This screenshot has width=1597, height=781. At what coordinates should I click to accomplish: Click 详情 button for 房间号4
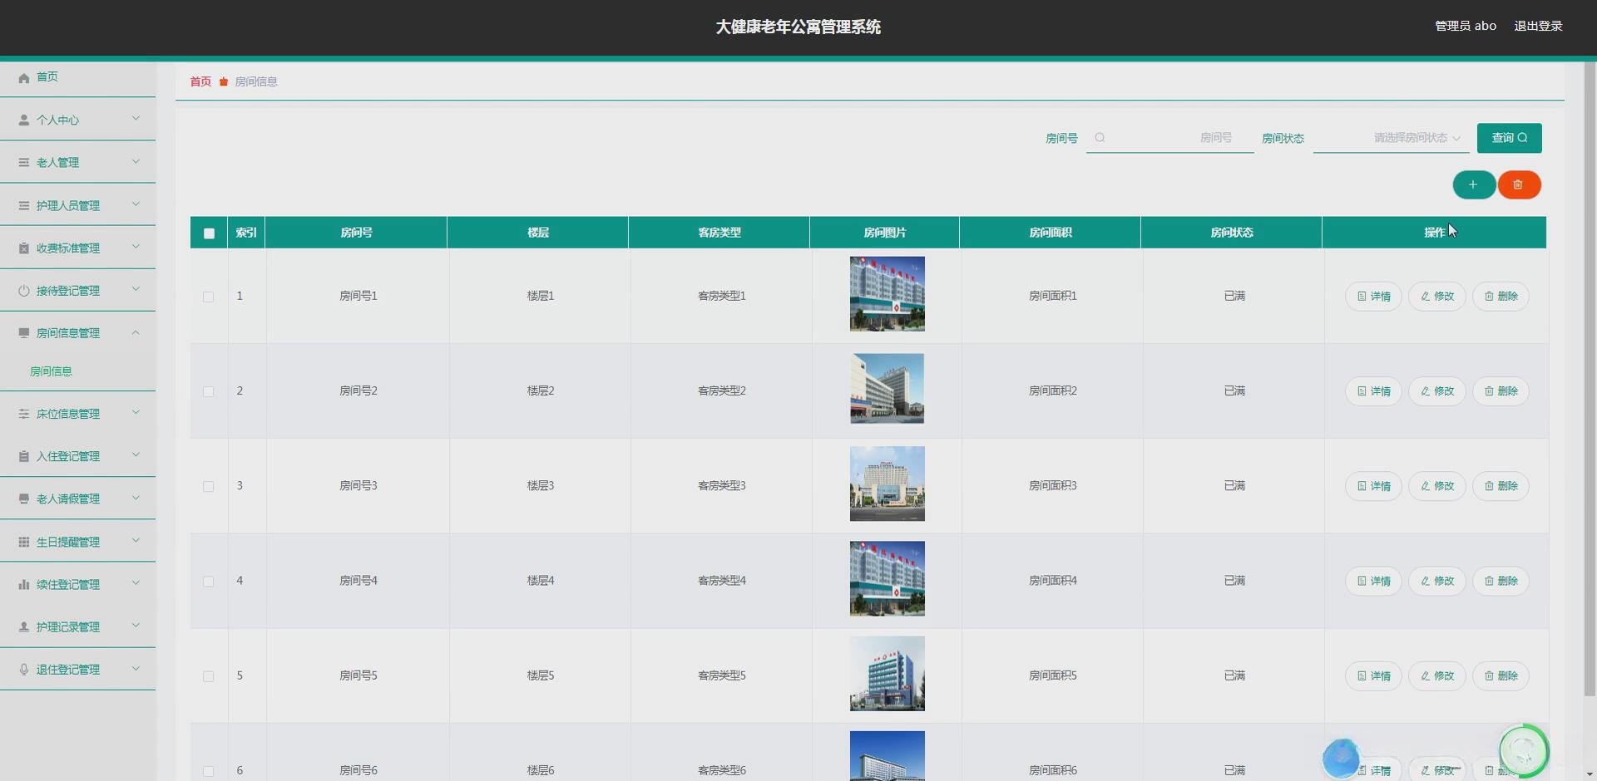click(x=1372, y=581)
